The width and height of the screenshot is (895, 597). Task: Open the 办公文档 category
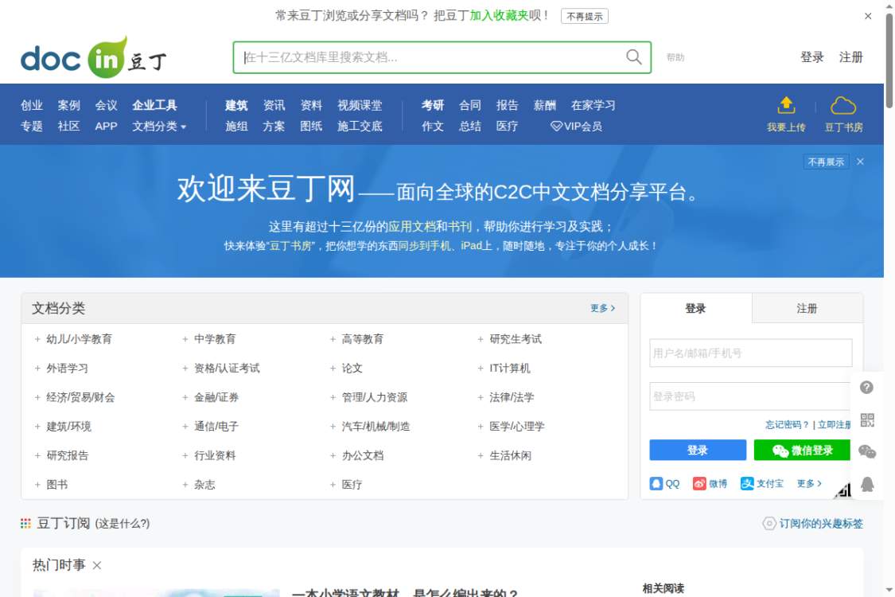[363, 456]
